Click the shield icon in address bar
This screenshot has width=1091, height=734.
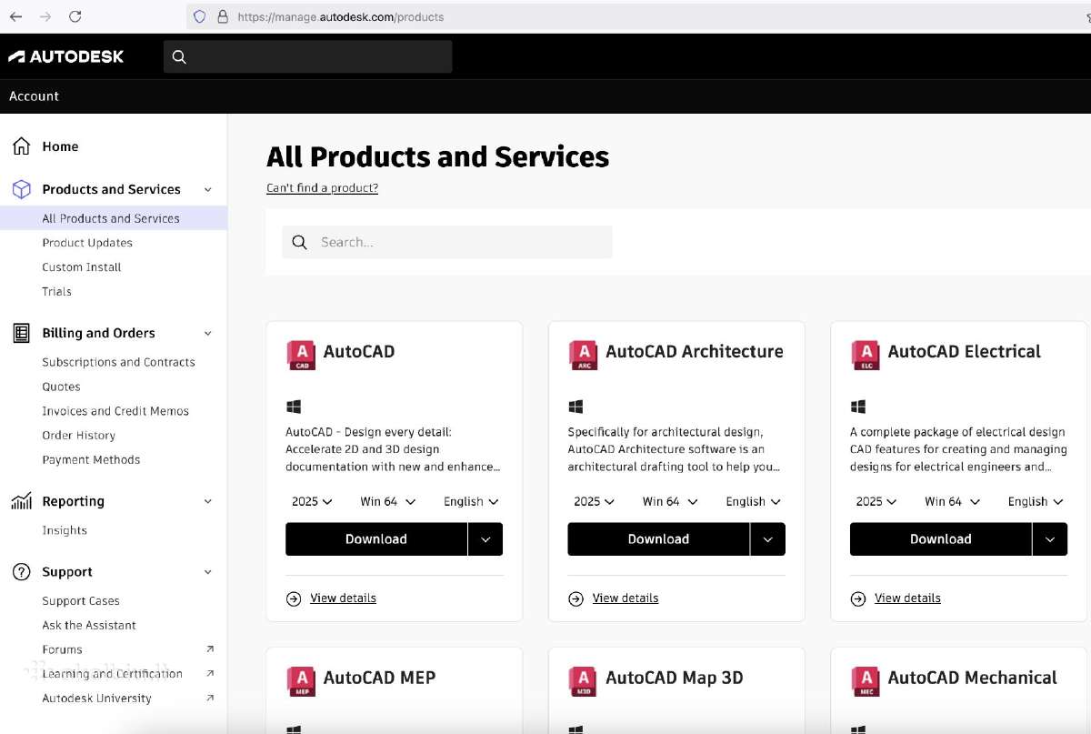(200, 16)
